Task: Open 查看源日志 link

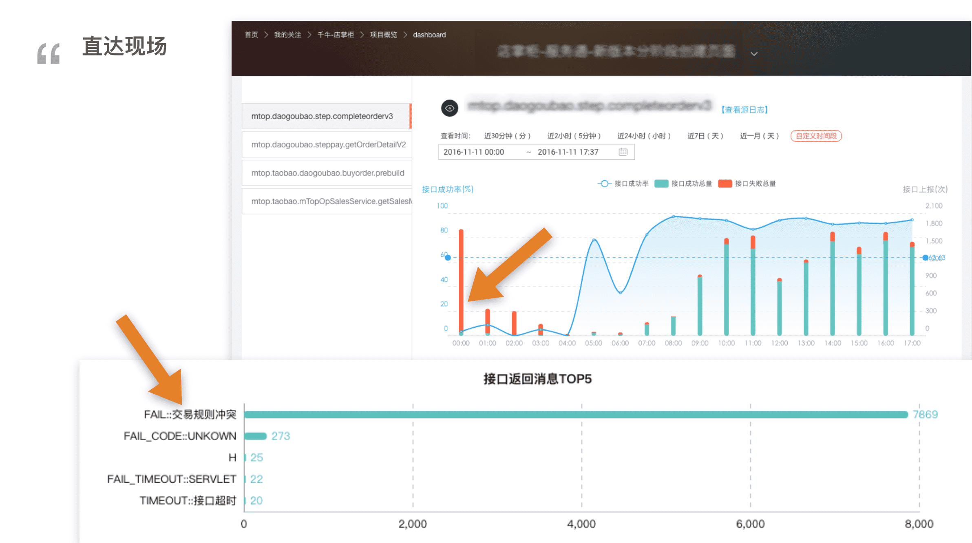Action: [x=744, y=110]
